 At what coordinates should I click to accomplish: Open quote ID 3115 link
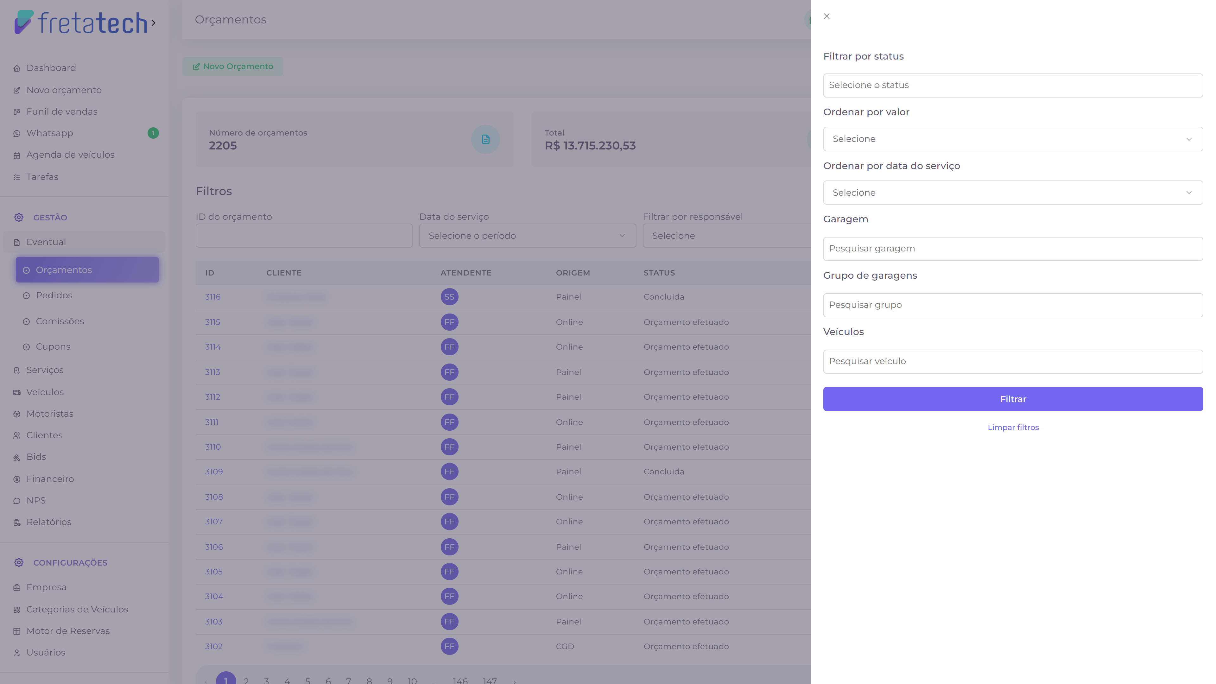coord(212,322)
